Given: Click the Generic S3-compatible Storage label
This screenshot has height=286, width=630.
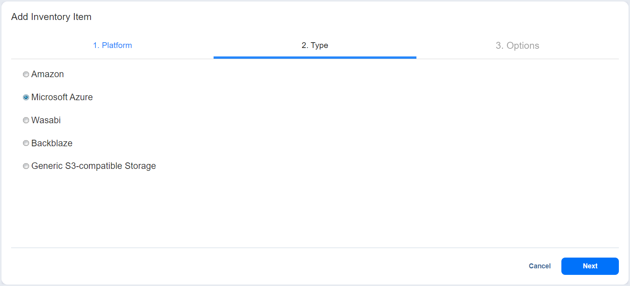Looking at the screenshot, I should click(x=93, y=166).
